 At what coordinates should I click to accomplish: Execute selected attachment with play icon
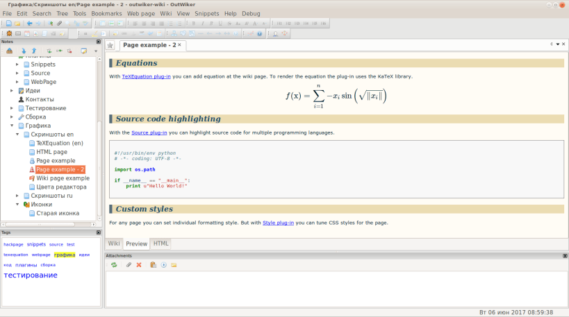pos(164,265)
